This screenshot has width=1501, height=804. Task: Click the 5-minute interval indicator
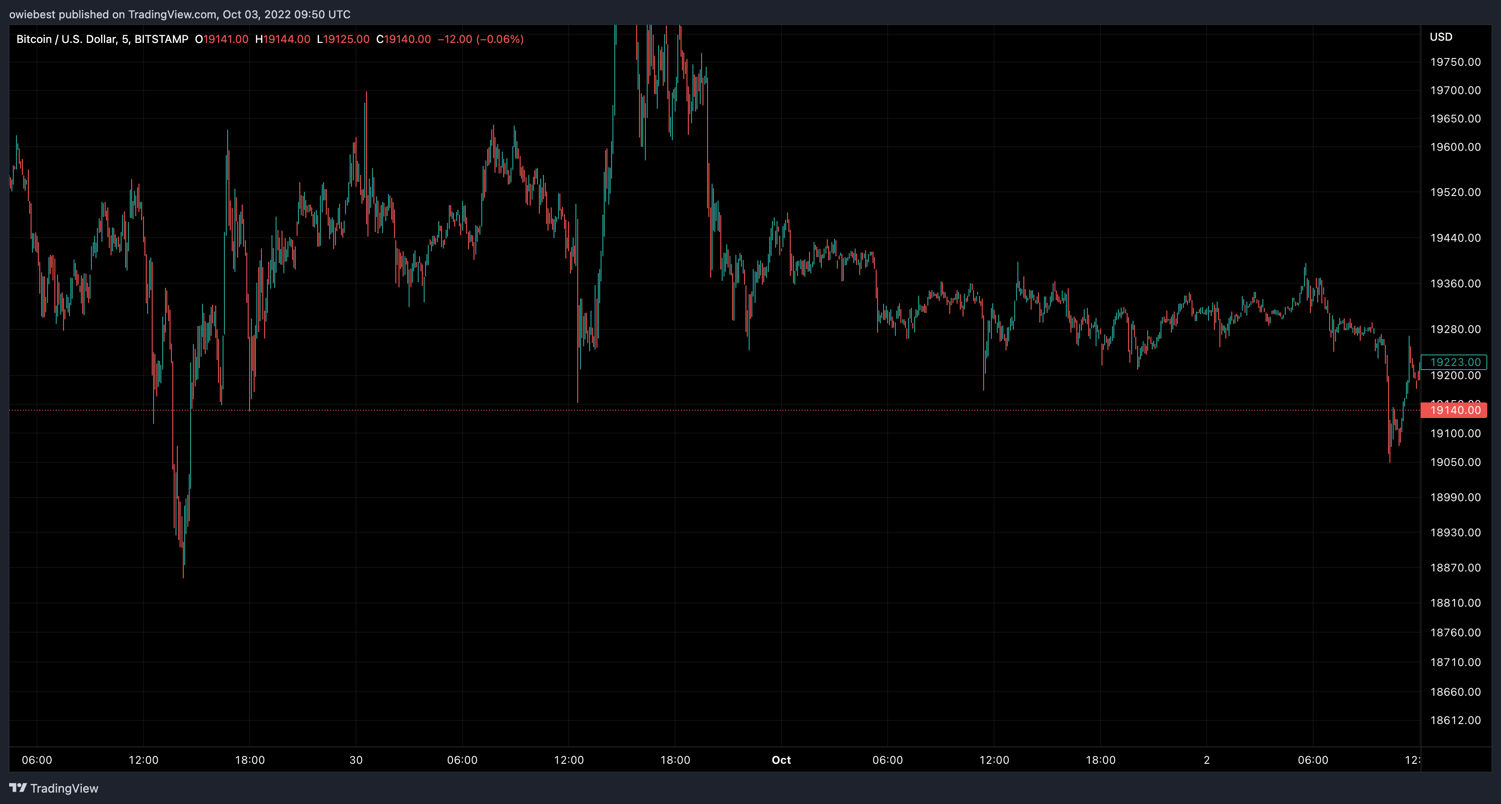[x=124, y=39]
